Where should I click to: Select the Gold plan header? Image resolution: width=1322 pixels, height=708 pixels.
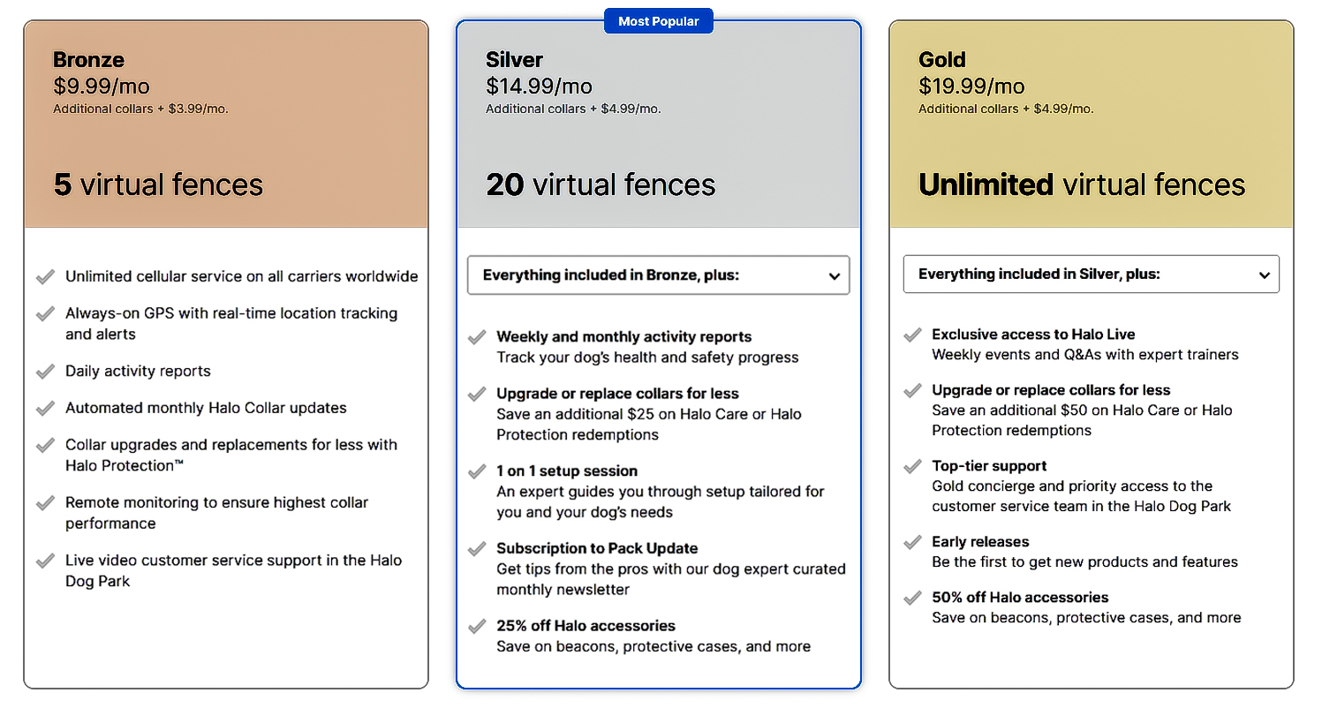point(941,60)
